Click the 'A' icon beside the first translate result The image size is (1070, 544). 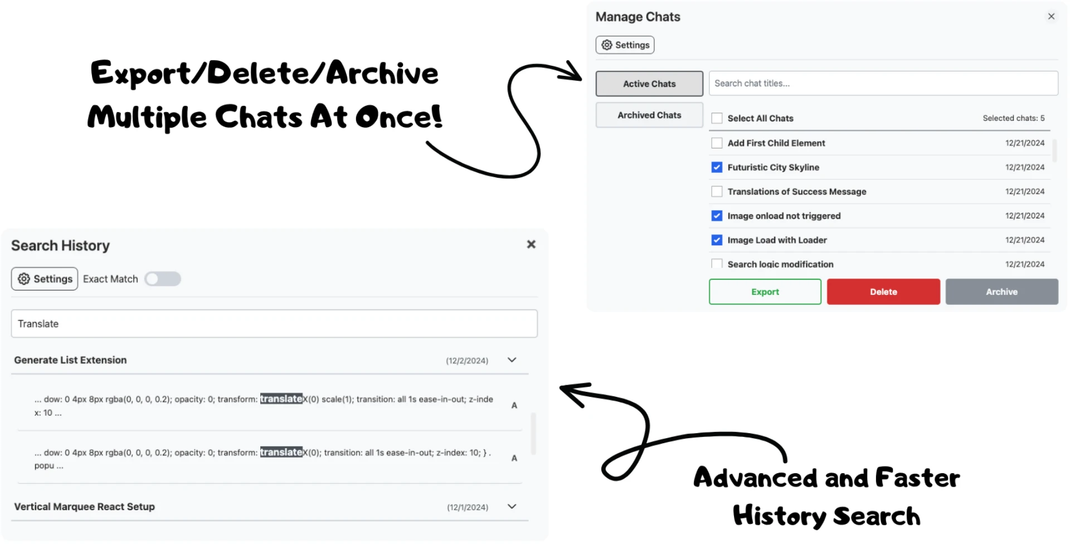514,405
